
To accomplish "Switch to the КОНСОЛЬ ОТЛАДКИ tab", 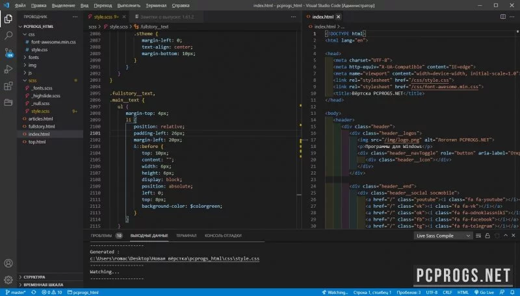I will [x=223, y=236].
